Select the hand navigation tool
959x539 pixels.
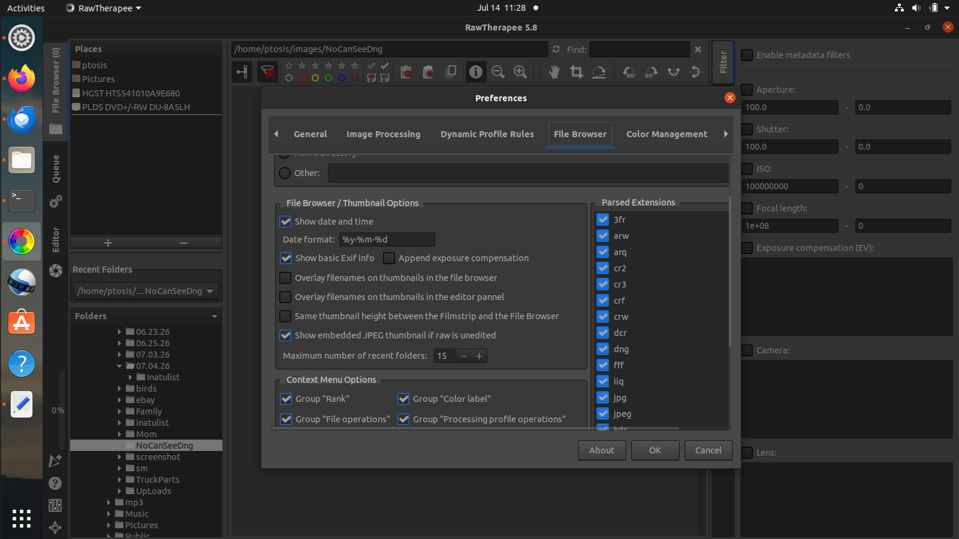click(554, 72)
